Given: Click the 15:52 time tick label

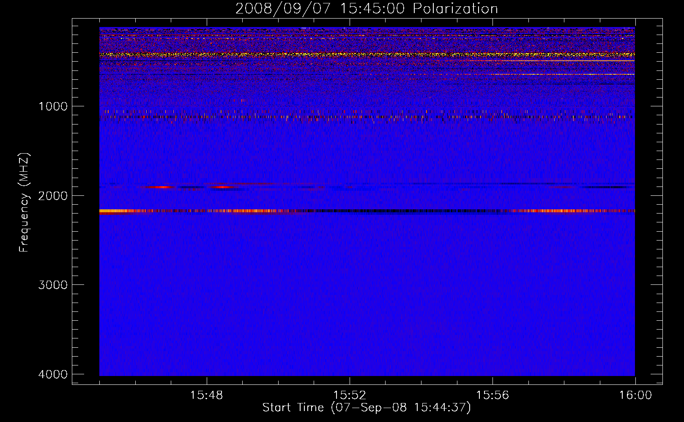Looking at the screenshot, I should [350, 395].
